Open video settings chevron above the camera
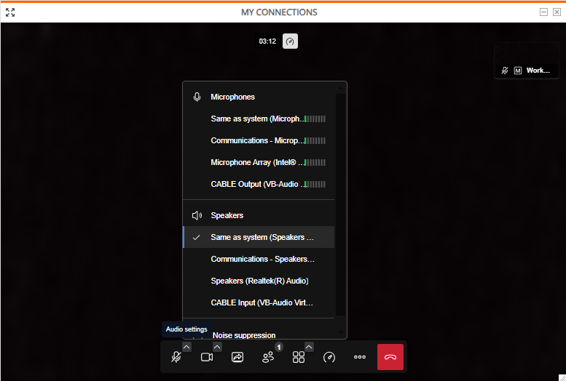The height and width of the screenshot is (381, 566). click(217, 347)
